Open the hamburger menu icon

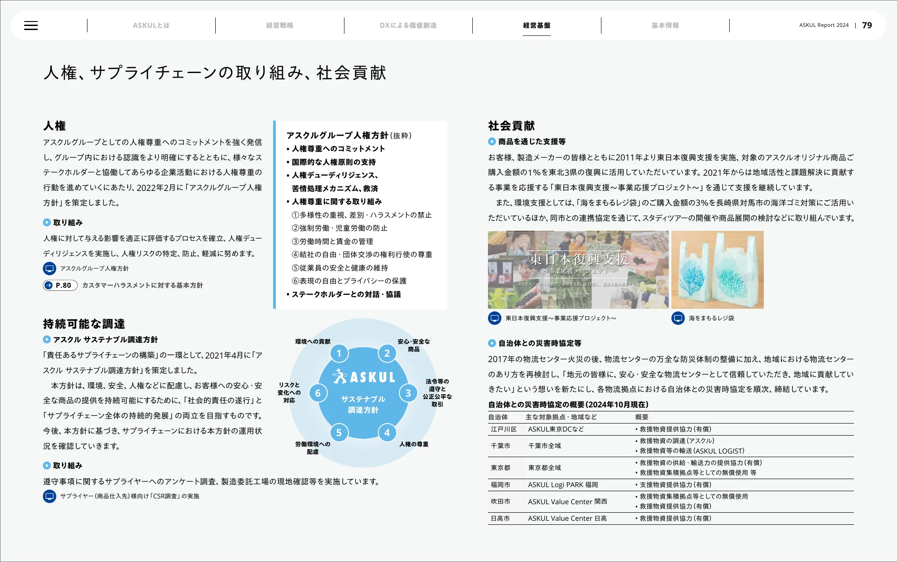(31, 26)
